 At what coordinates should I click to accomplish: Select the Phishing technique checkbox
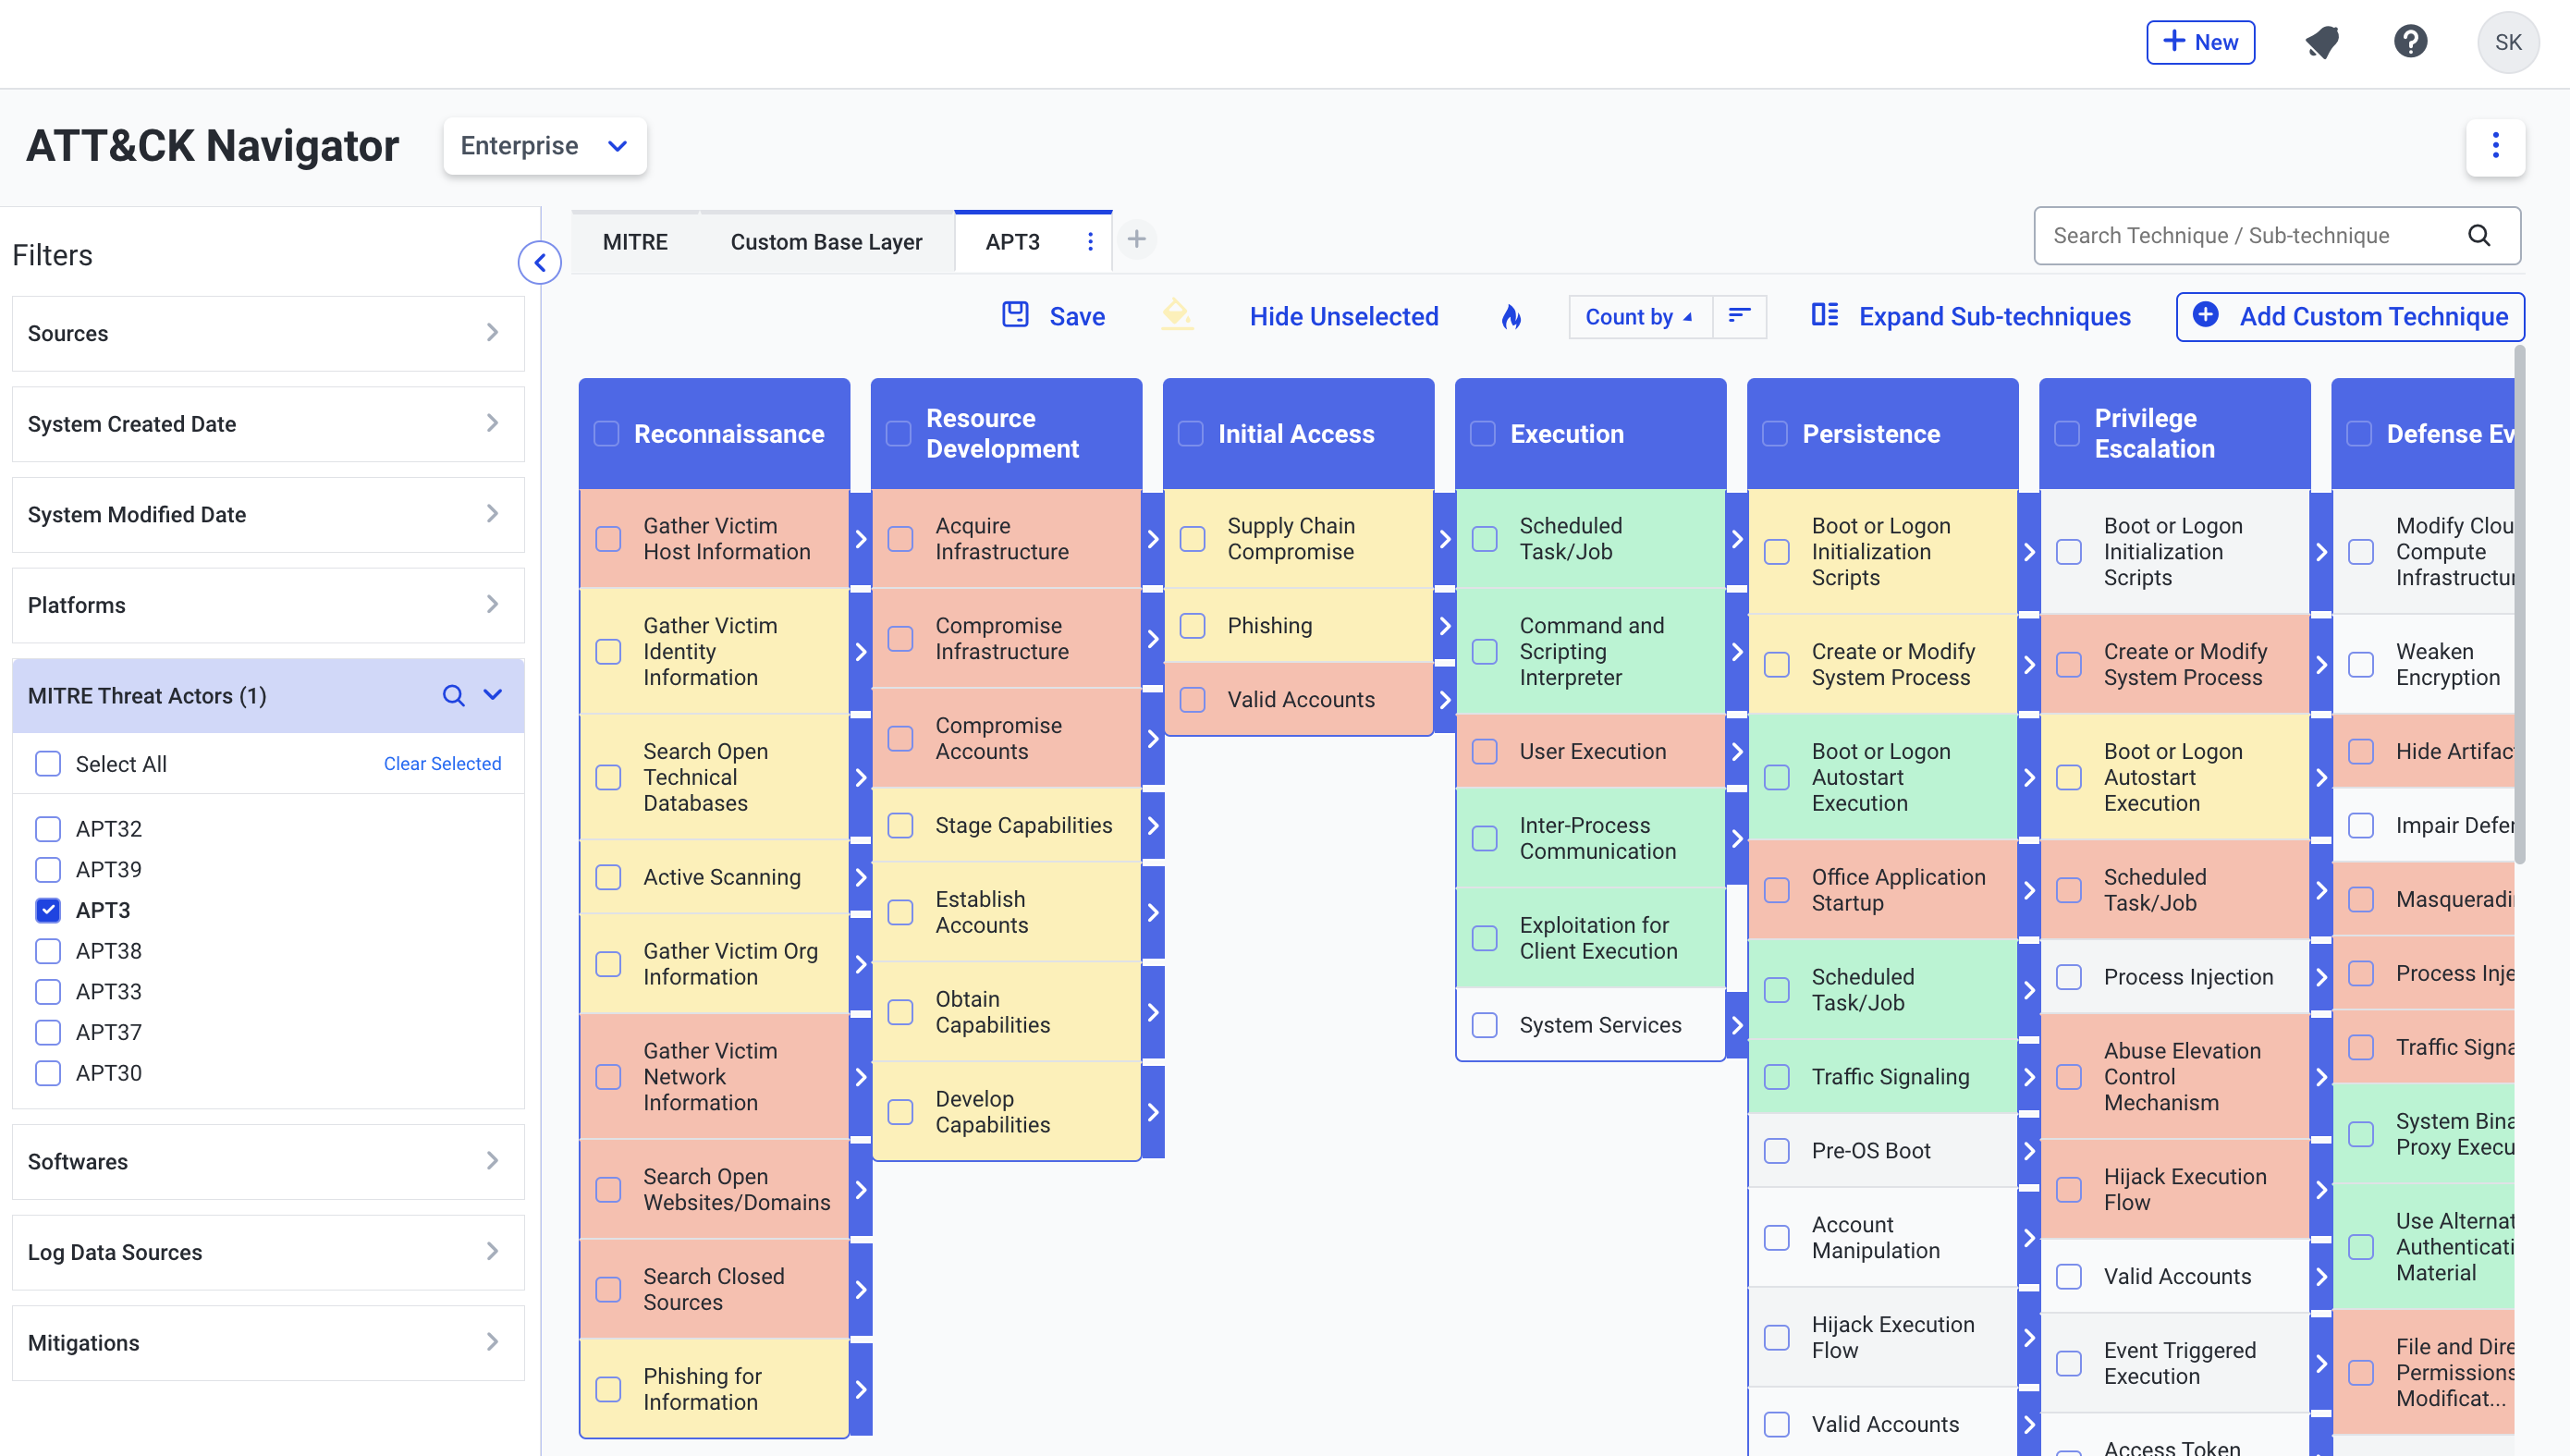click(x=1192, y=626)
